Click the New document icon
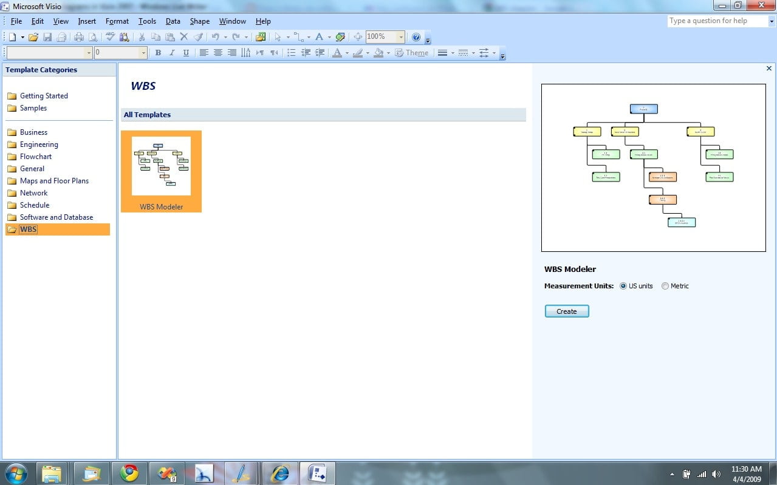Image resolution: width=777 pixels, height=485 pixels. pyautogui.click(x=12, y=37)
